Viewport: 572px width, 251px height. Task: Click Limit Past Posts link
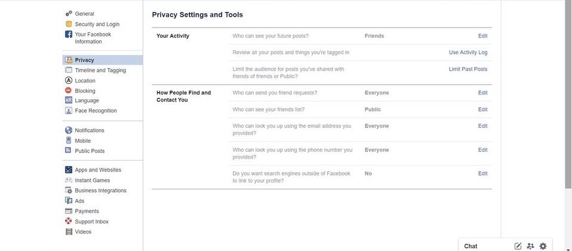[468, 69]
